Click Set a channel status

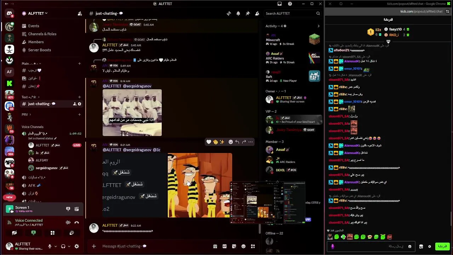[x=42, y=138]
